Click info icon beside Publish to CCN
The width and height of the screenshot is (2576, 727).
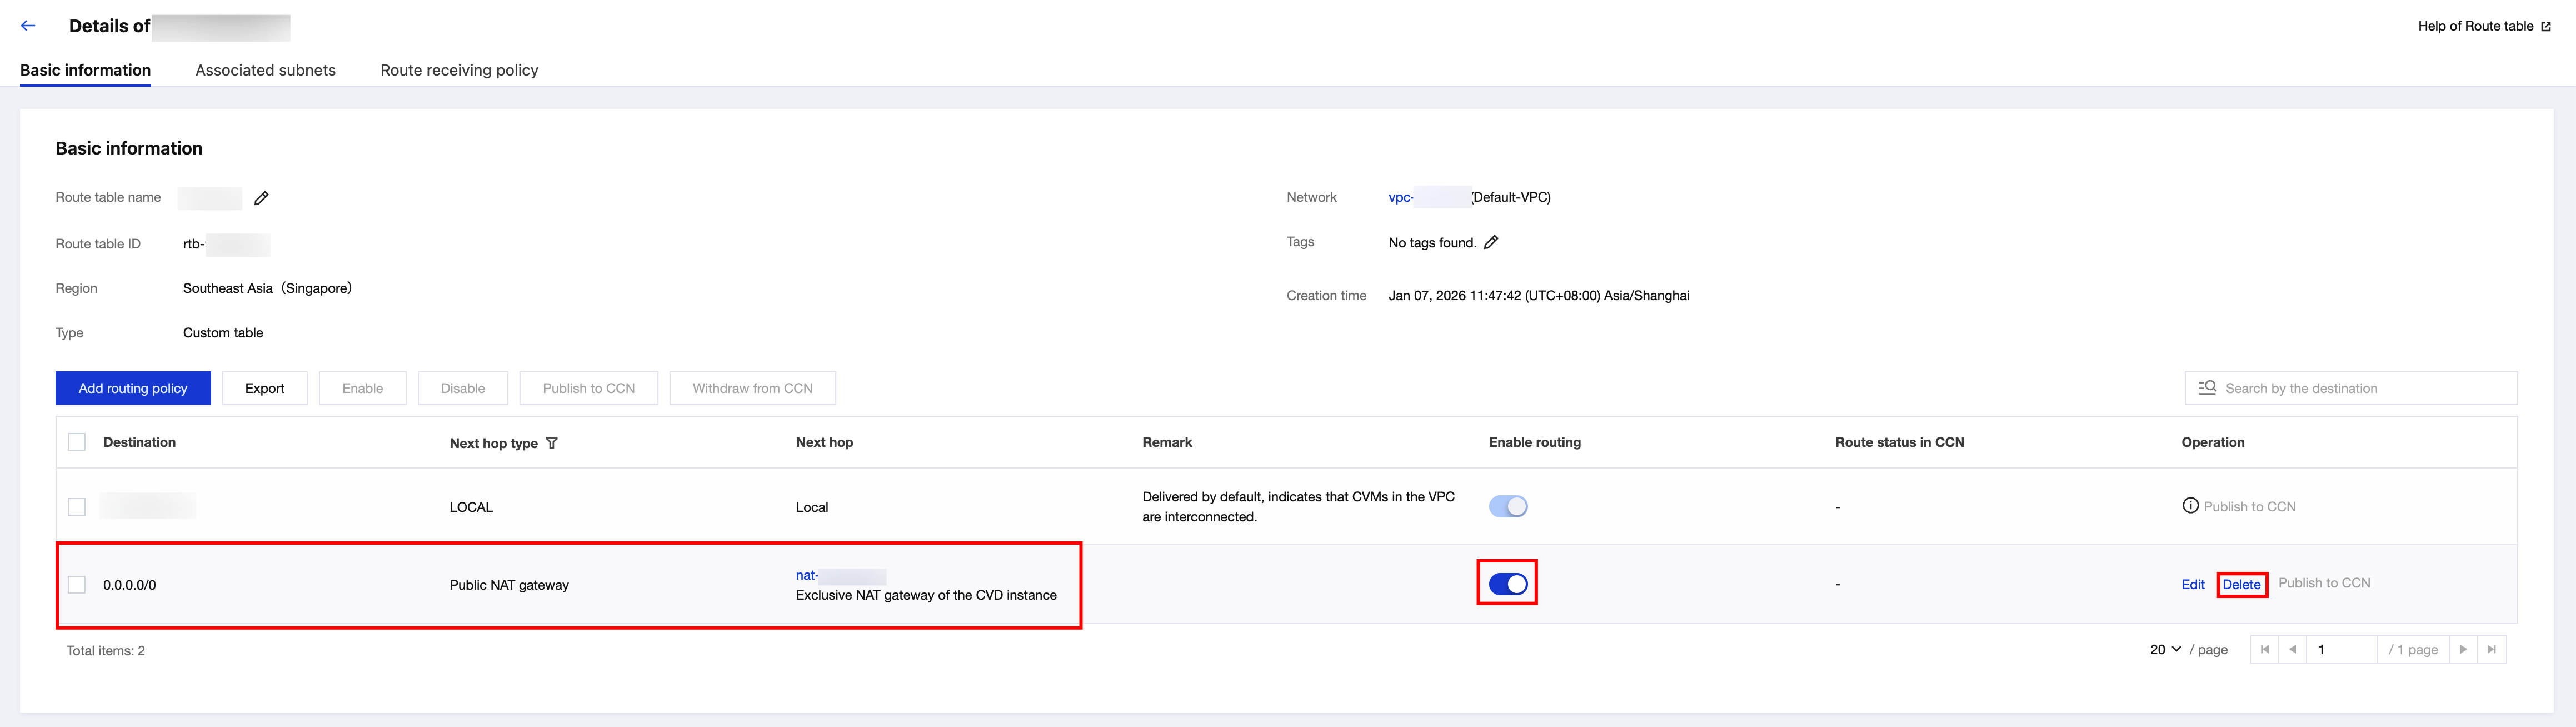pyautogui.click(x=2190, y=506)
